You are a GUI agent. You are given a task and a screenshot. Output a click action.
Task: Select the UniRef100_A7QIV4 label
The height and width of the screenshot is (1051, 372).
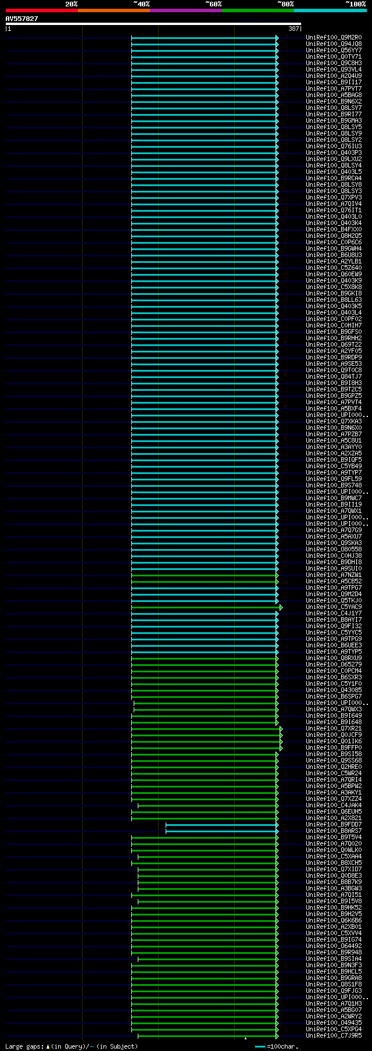(x=334, y=204)
